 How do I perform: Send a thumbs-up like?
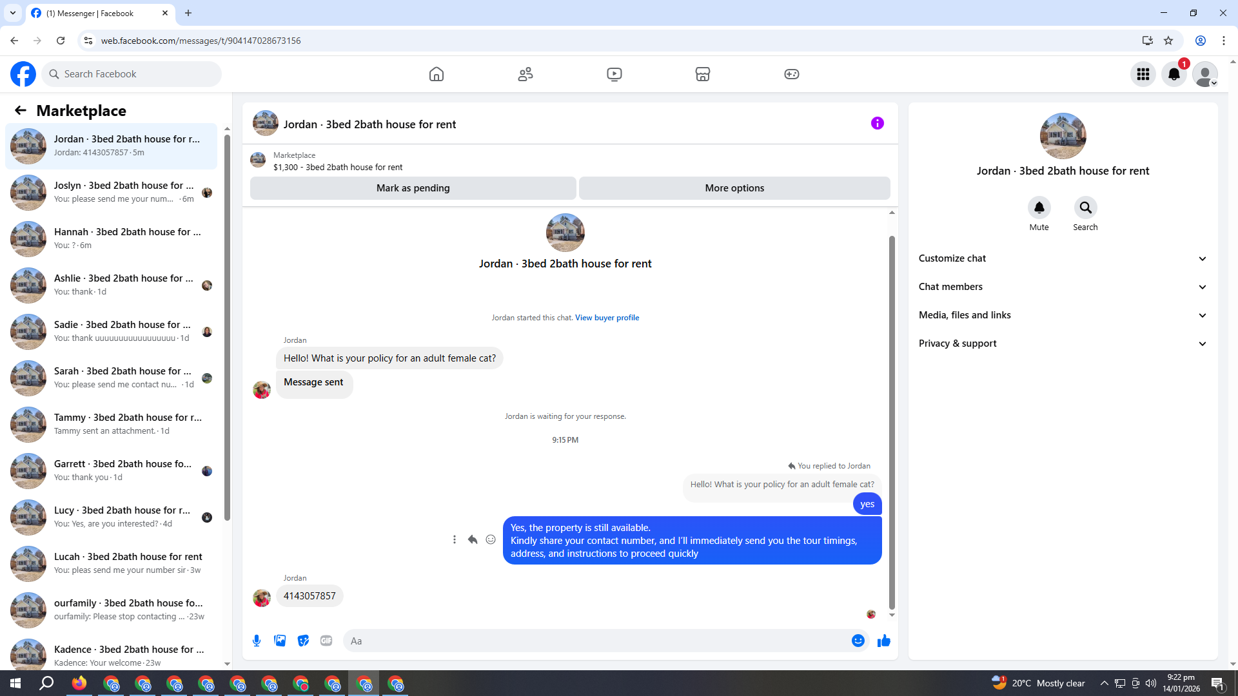[883, 641]
